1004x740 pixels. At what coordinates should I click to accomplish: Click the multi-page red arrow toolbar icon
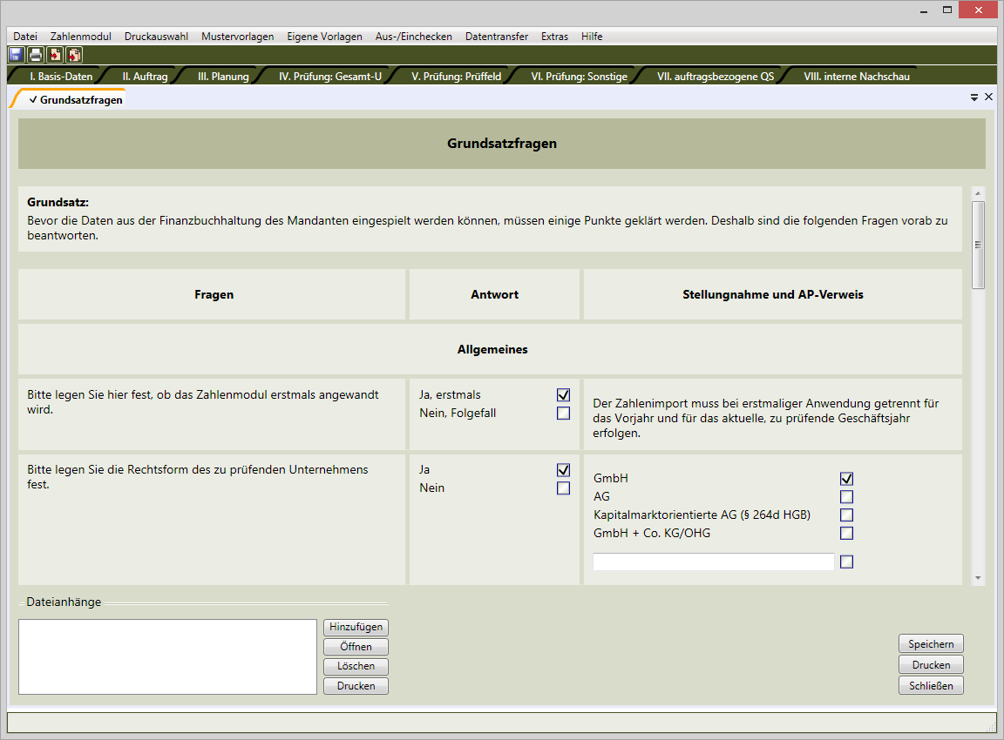click(74, 55)
